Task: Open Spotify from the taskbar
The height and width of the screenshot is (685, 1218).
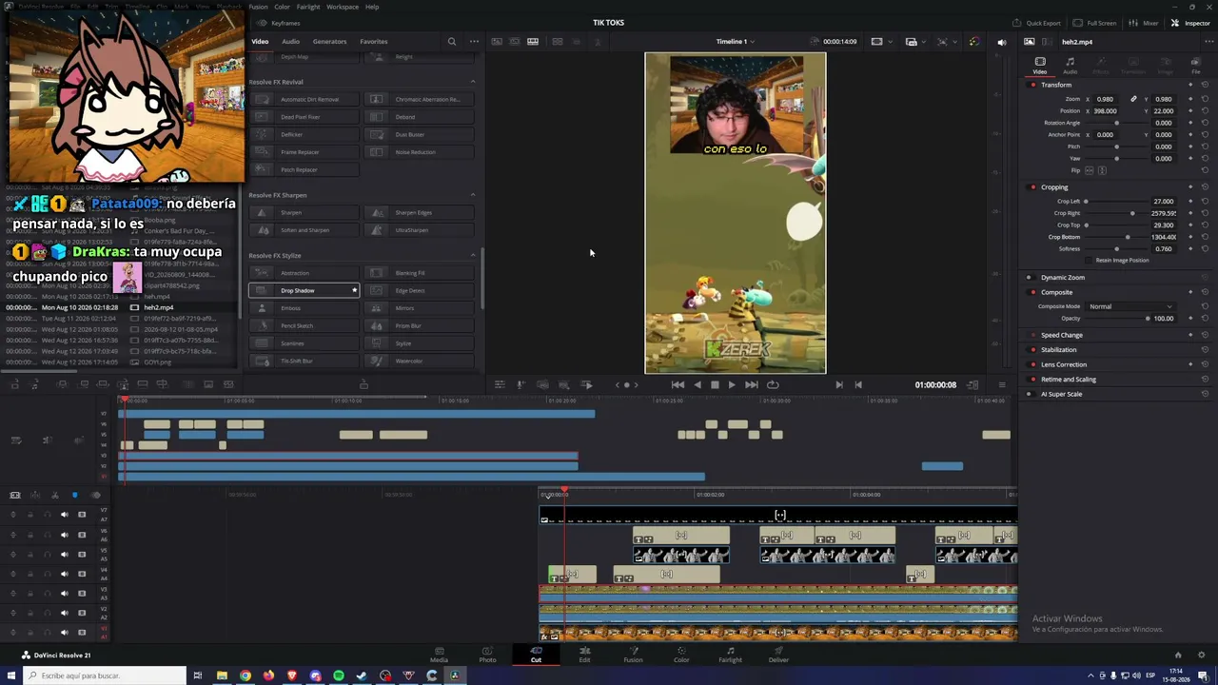Action: [339, 675]
